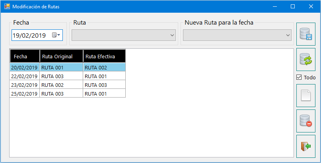Click RUTA 002 effective in the 20/02/2019 row
This screenshot has width=321, height=163.
(x=104, y=67)
